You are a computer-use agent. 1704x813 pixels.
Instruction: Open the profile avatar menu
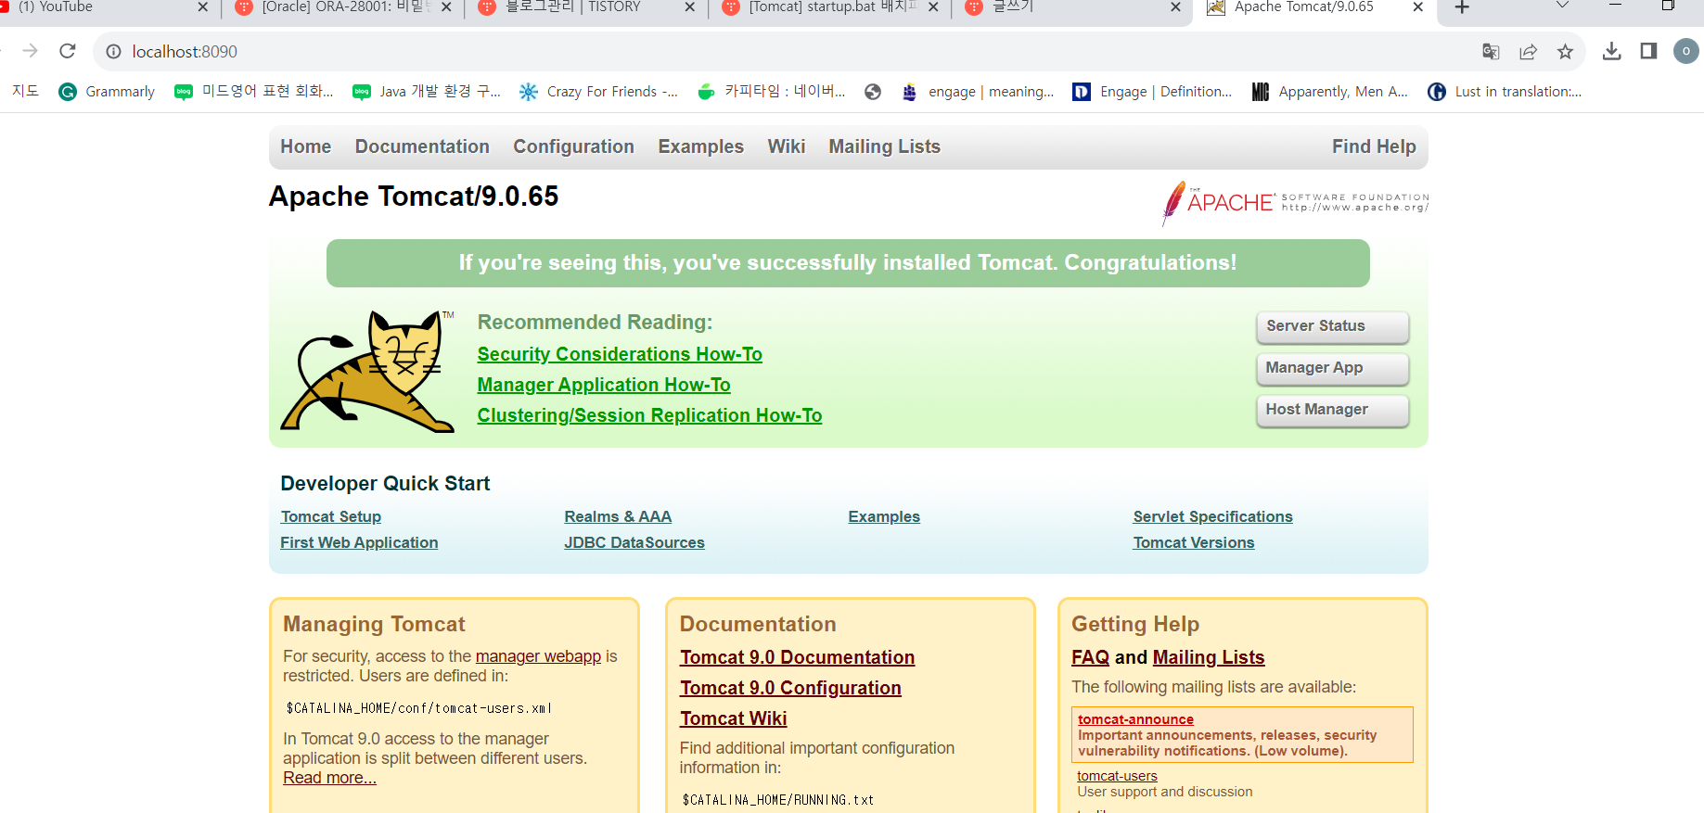click(x=1685, y=51)
